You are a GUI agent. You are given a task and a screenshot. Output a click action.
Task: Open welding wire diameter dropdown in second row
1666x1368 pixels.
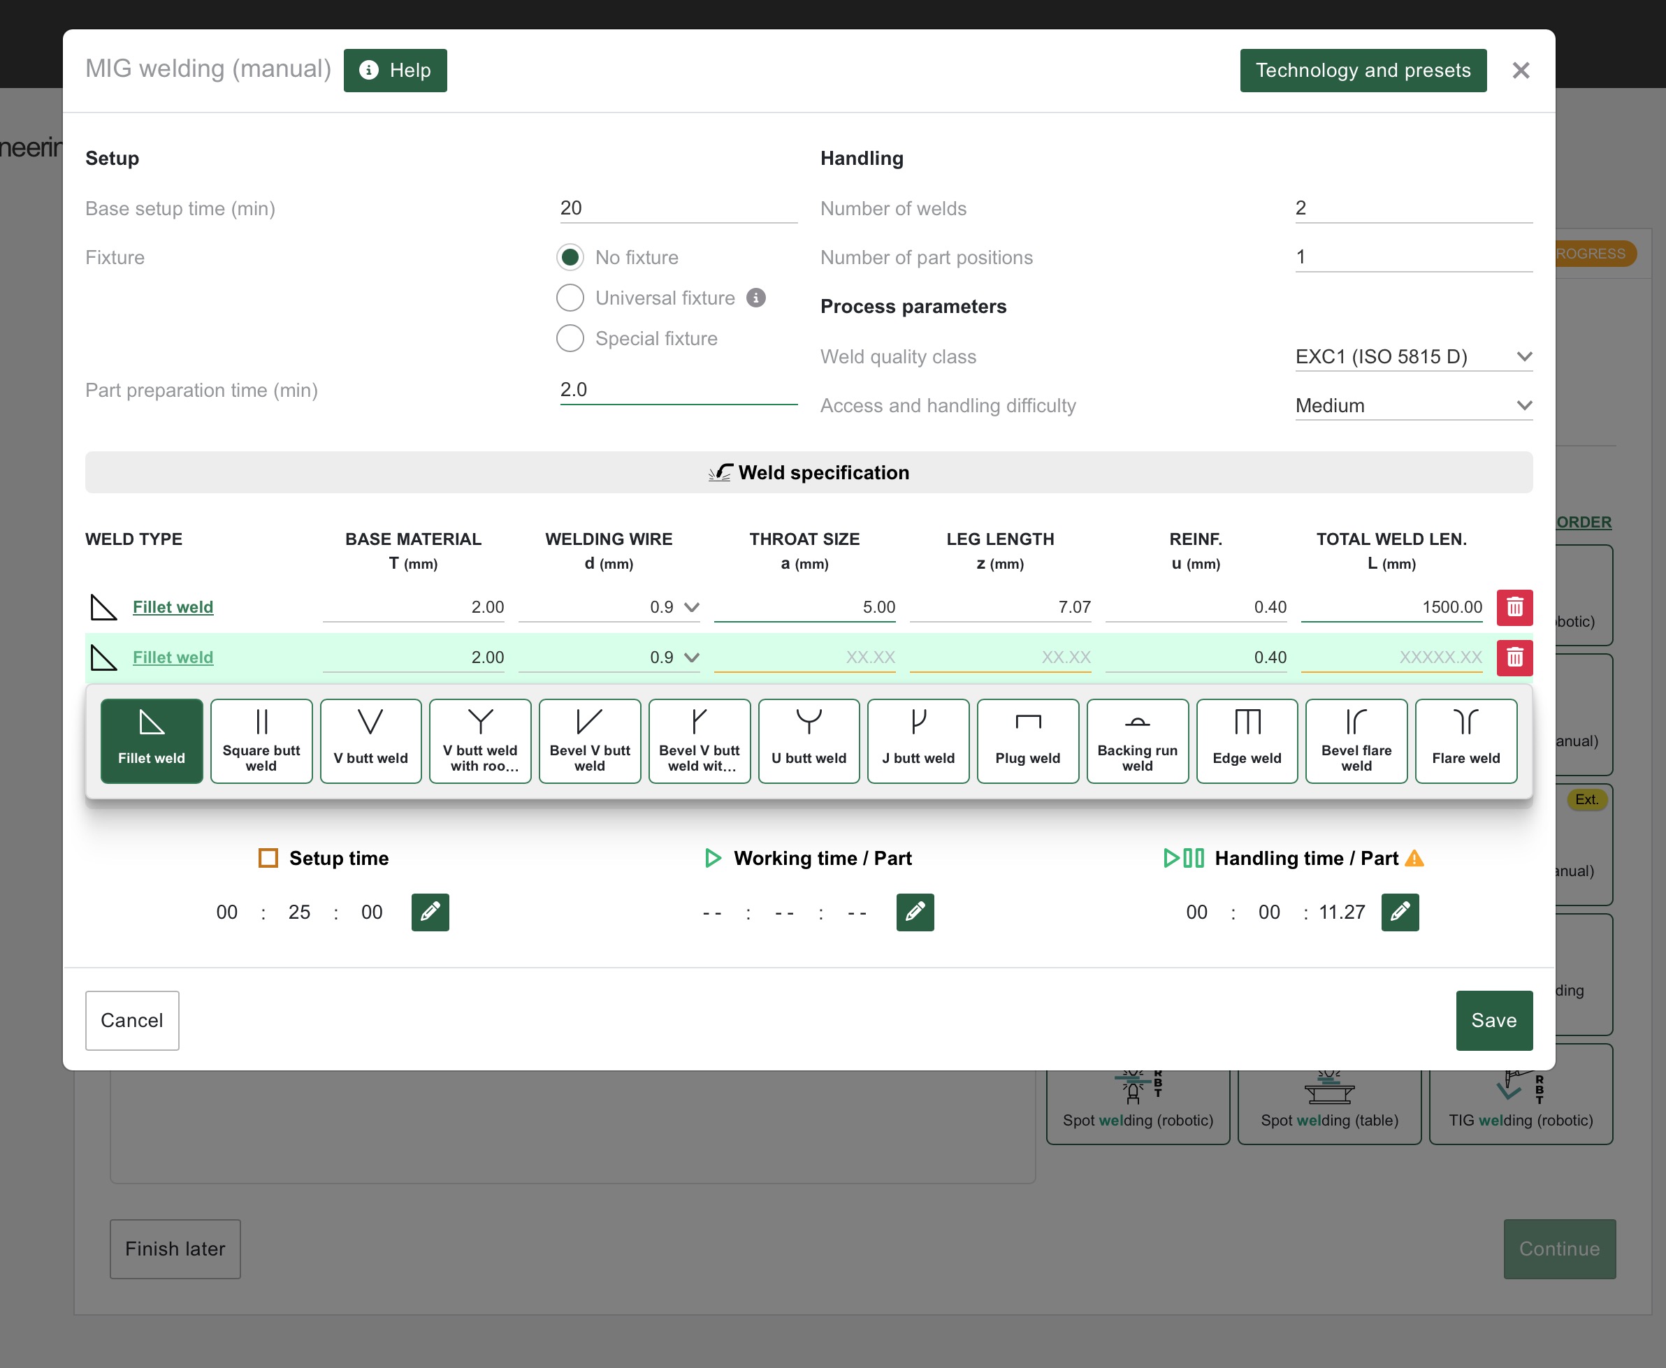(x=691, y=657)
